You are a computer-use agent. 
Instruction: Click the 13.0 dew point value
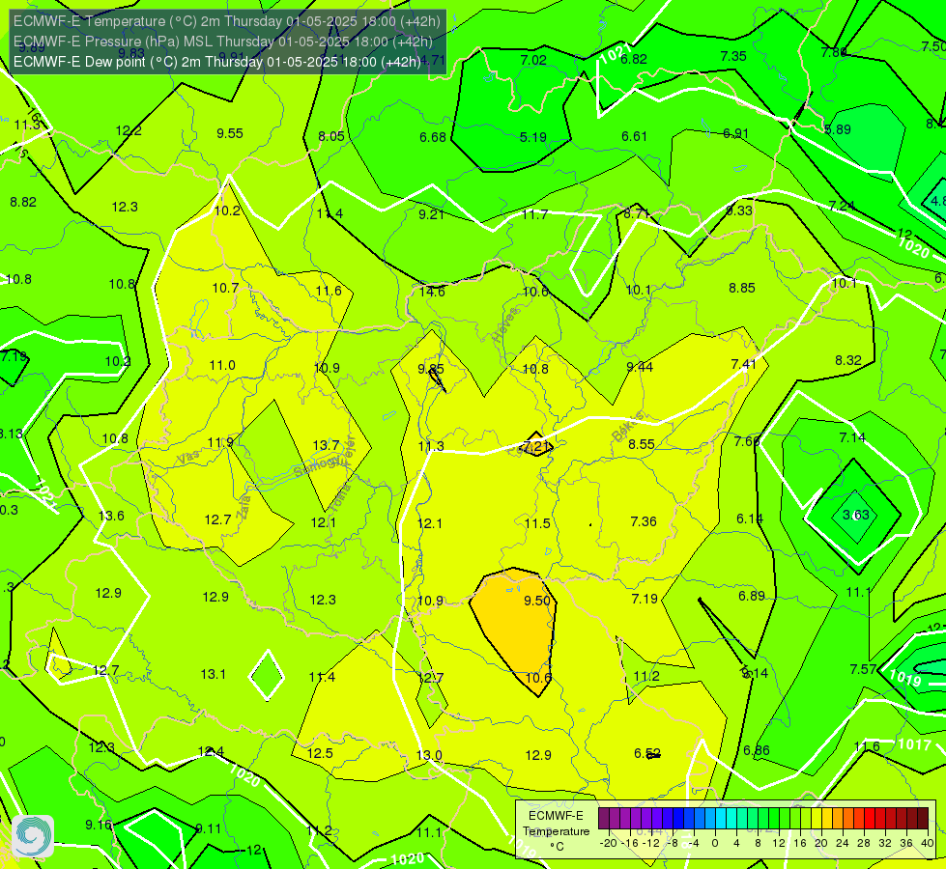point(429,756)
